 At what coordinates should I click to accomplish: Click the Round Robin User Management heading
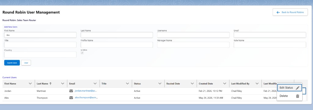(31, 12)
